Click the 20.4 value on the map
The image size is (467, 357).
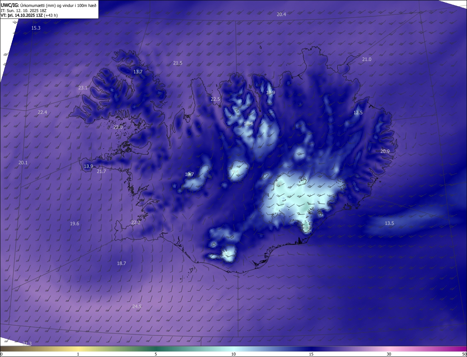tap(281, 15)
